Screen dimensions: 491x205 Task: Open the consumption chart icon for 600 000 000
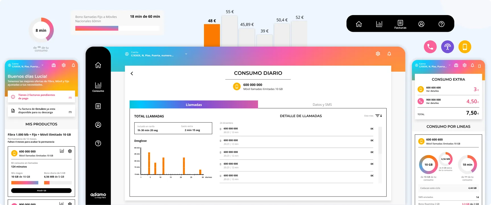(62, 151)
